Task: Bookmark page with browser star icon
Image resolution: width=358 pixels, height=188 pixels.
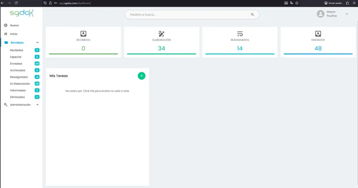Action: pyautogui.click(x=297, y=3)
